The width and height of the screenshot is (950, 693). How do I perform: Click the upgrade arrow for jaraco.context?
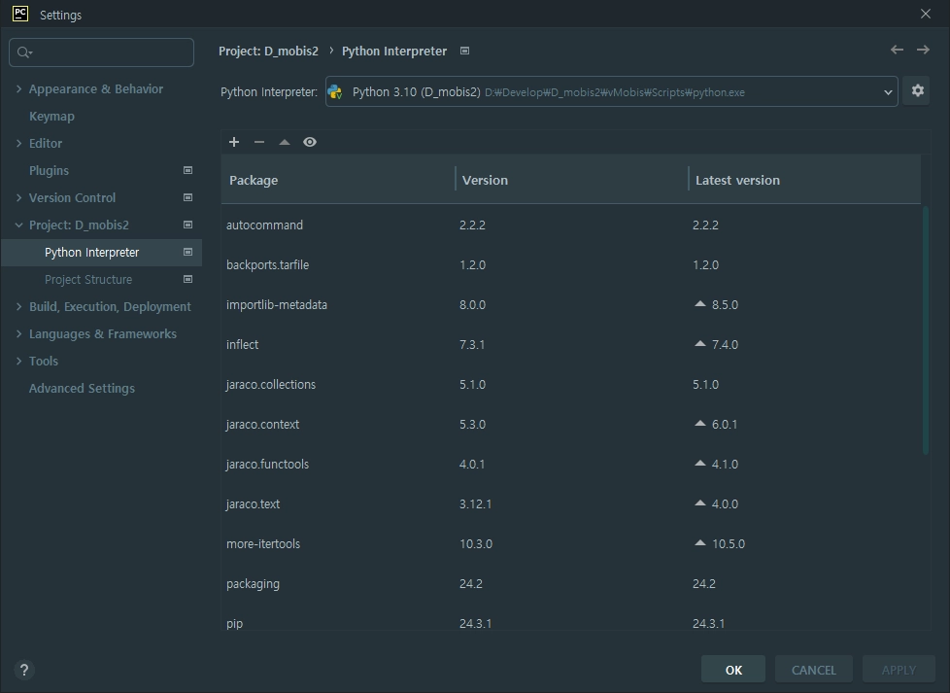(699, 423)
